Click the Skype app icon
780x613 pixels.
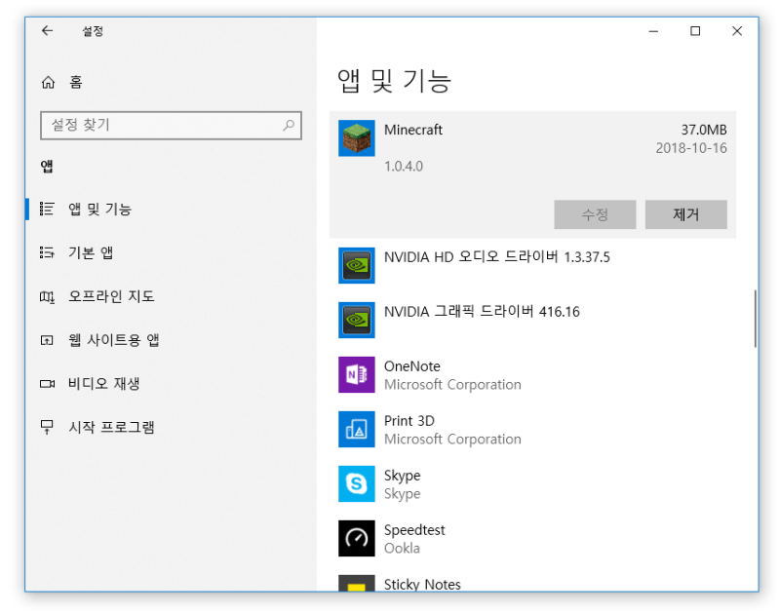[357, 484]
